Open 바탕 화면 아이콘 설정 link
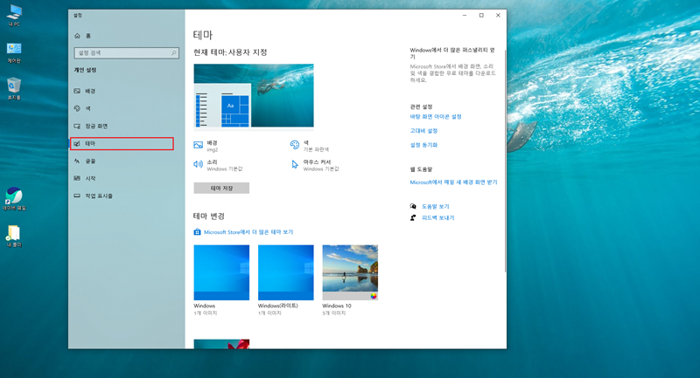 436,117
